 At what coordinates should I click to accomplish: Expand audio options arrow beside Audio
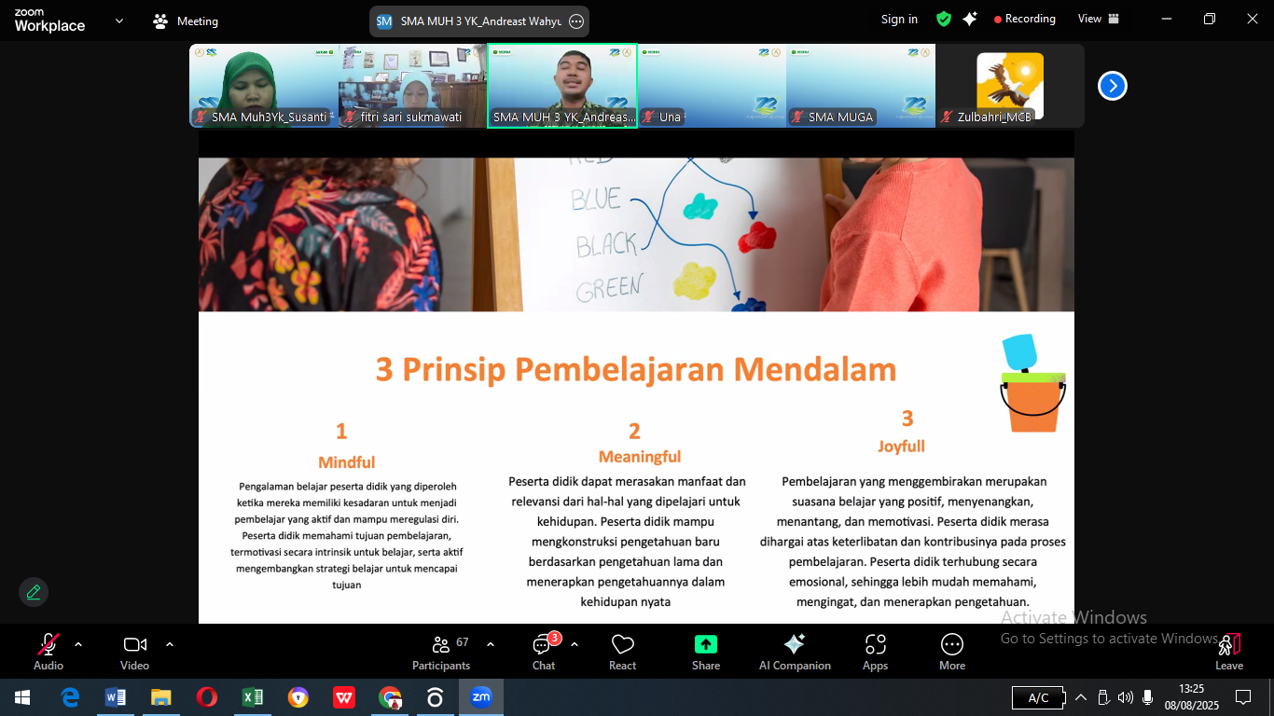[x=78, y=644]
